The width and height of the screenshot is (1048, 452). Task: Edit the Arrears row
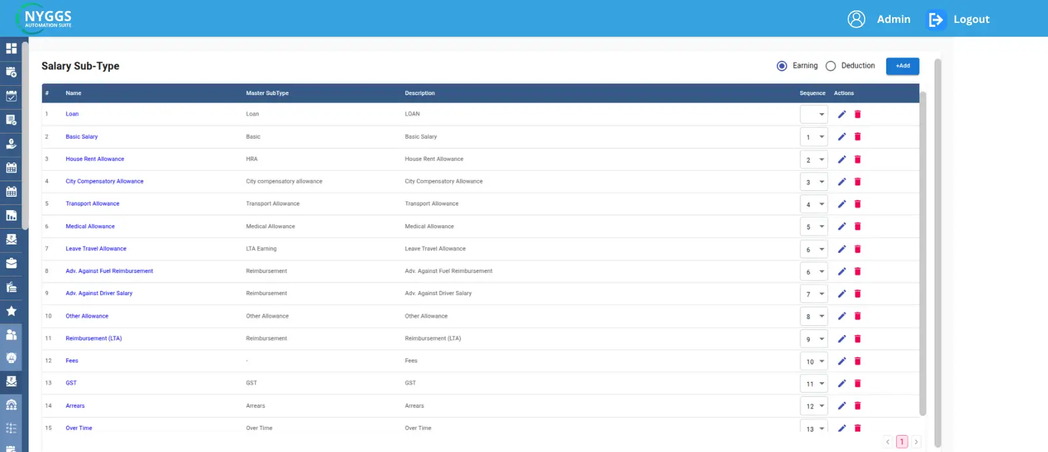842,406
